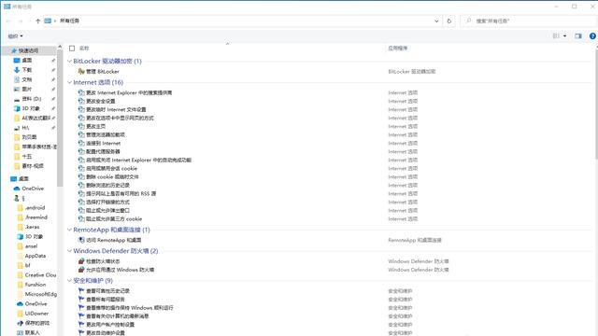Select the D: drive icon in quick access
The width and height of the screenshot is (598, 336).
tap(17, 99)
